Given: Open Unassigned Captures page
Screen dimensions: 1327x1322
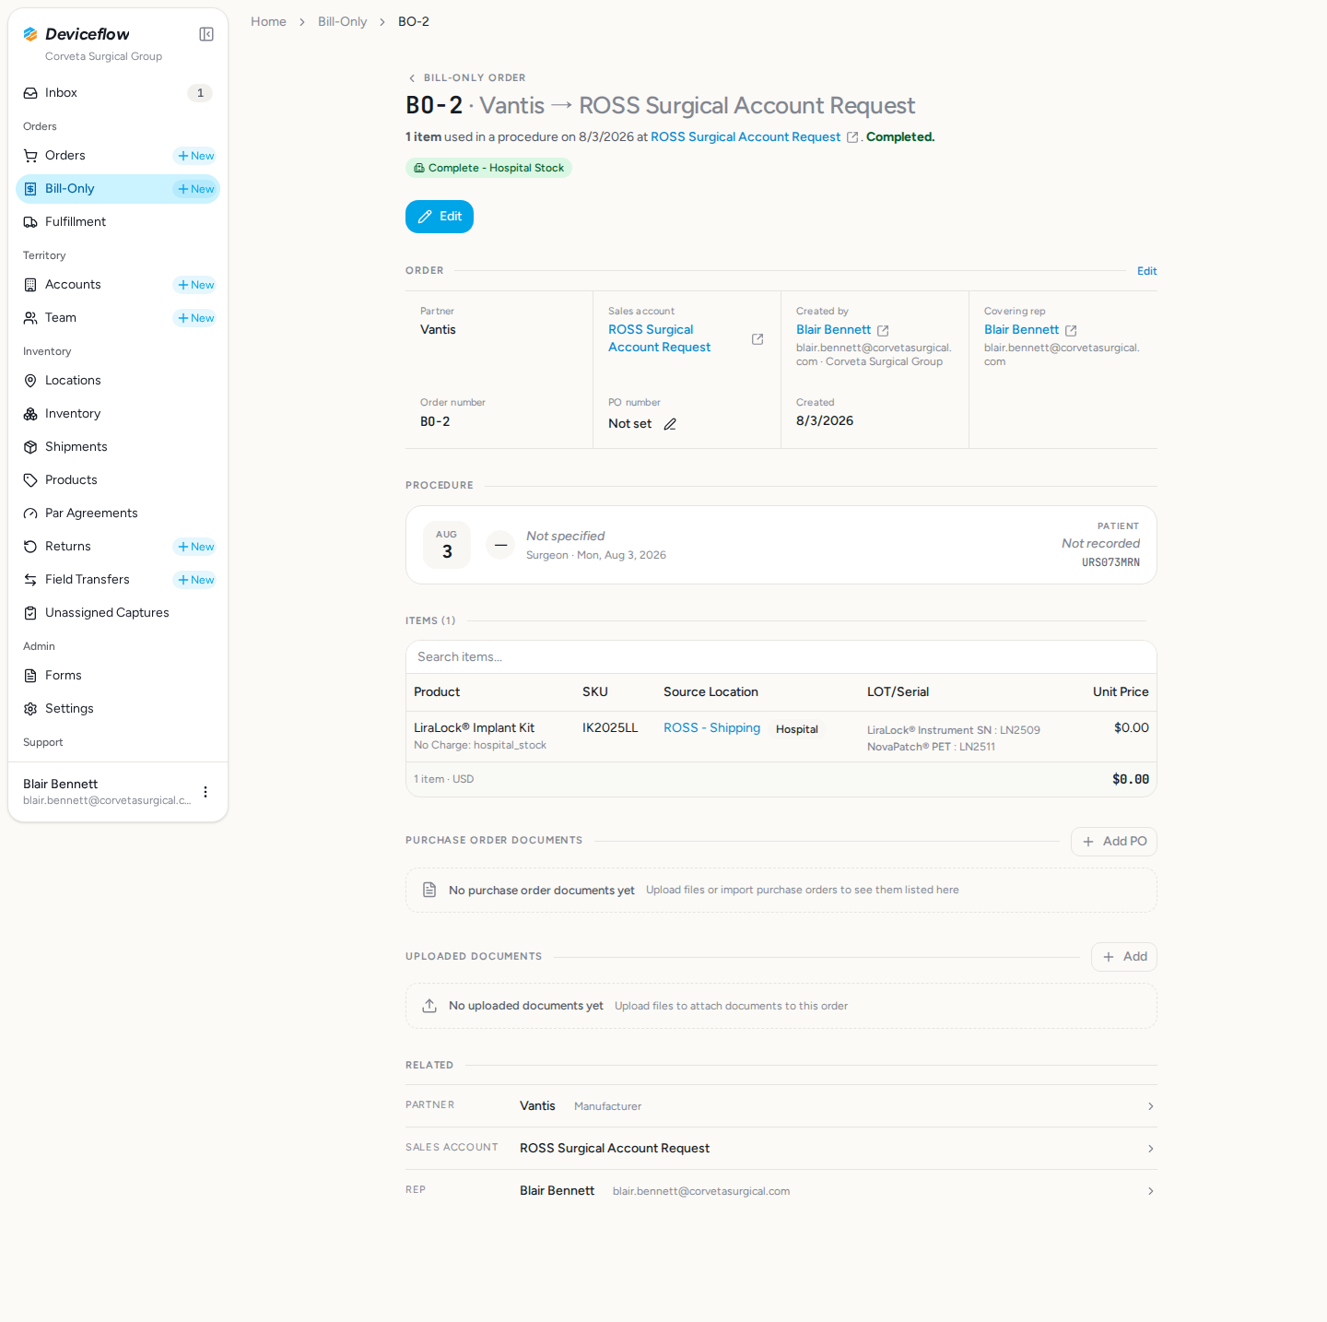Looking at the screenshot, I should pyautogui.click(x=118, y=613).
